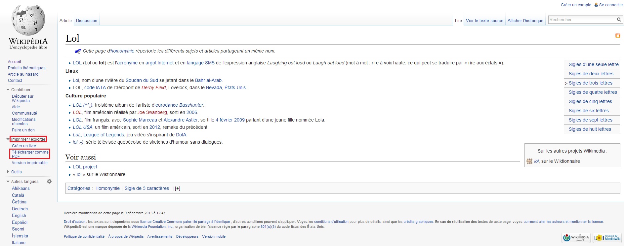Click Télécharger comme PDF link
624x246 pixels.
click(30, 154)
